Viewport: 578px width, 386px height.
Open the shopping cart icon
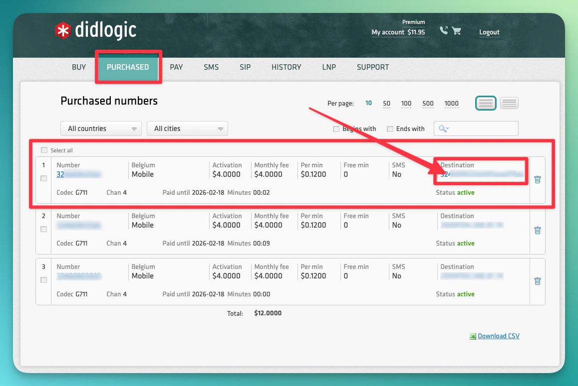click(x=457, y=30)
